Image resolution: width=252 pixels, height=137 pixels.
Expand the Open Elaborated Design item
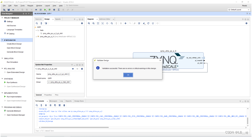coord(5,72)
